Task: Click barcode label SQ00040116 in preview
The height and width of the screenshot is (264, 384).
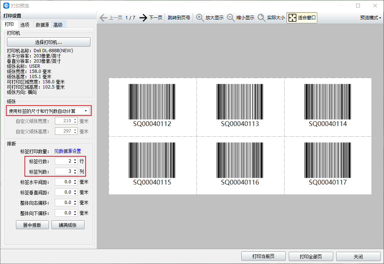Action: (x=240, y=164)
